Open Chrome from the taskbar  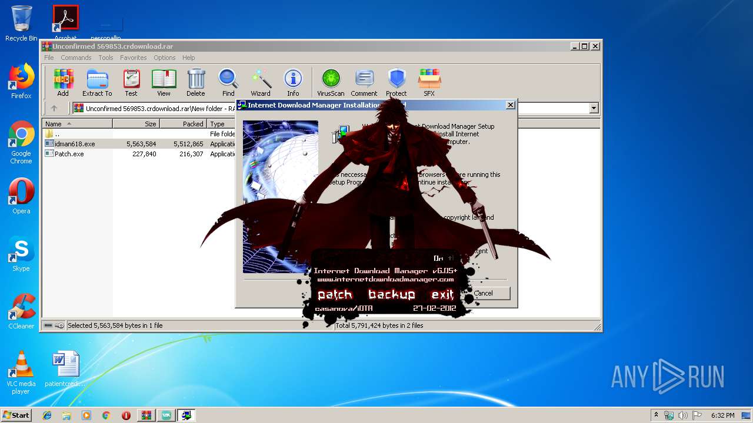(x=106, y=415)
